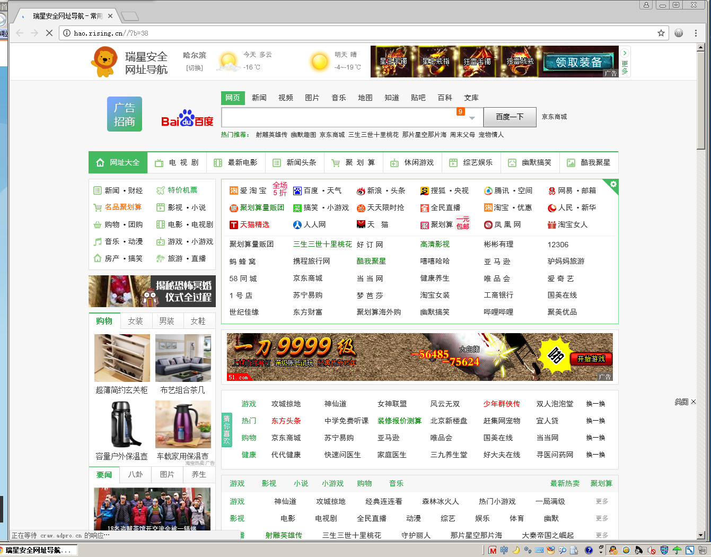This screenshot has width=711, height=557.
Task: Open the 揭秘恐怖冥婚 banner image
Action: pos(152,291)
